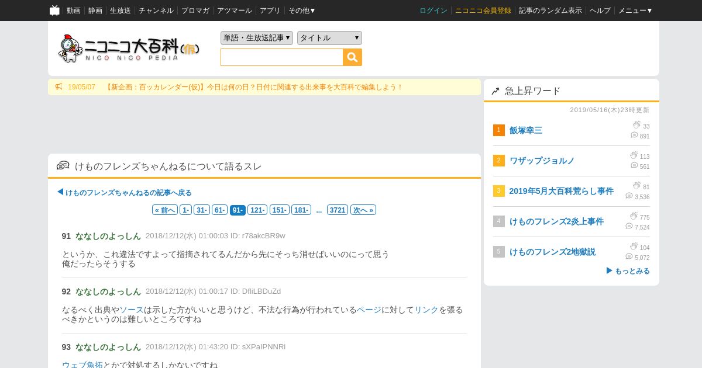The height and width of the screenshot is (368, 702).
Task: Open the 百ッカレンダー announcement link
Action: (254, 87)
